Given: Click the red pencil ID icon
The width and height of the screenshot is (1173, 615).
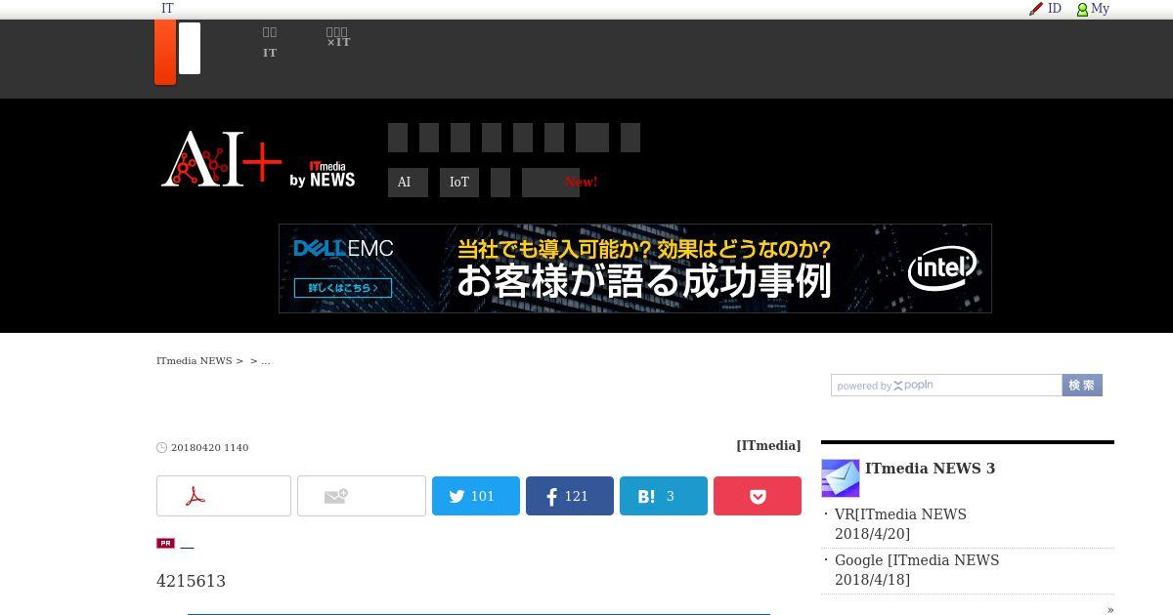Looking at the screenshot, I should [1036, 9].
